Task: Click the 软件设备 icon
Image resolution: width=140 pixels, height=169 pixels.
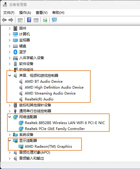Action: [x=15, y=64]
